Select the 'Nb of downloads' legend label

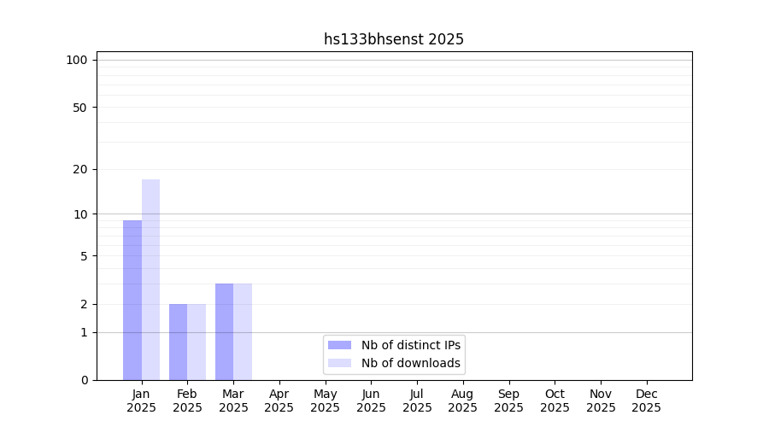point(411,363)
